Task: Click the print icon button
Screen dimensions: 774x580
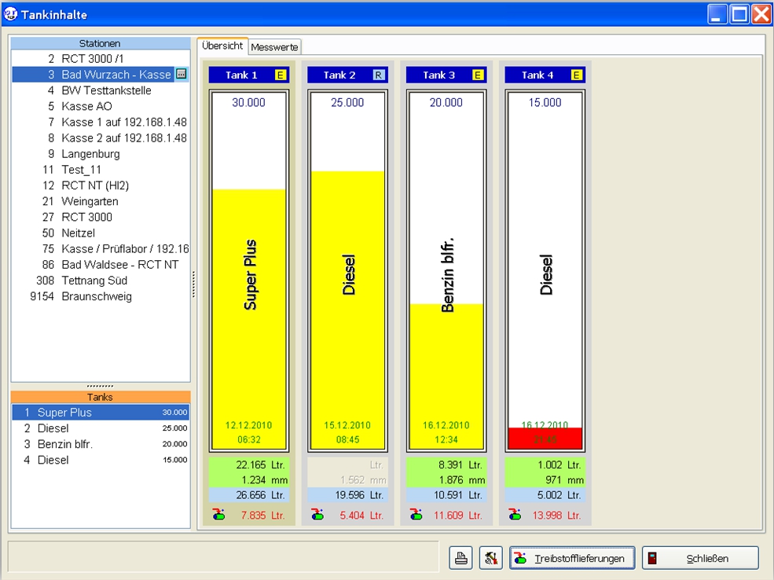Action: pos(461,558)
